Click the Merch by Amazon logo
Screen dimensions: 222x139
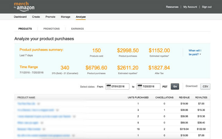(x=24, y=6)
